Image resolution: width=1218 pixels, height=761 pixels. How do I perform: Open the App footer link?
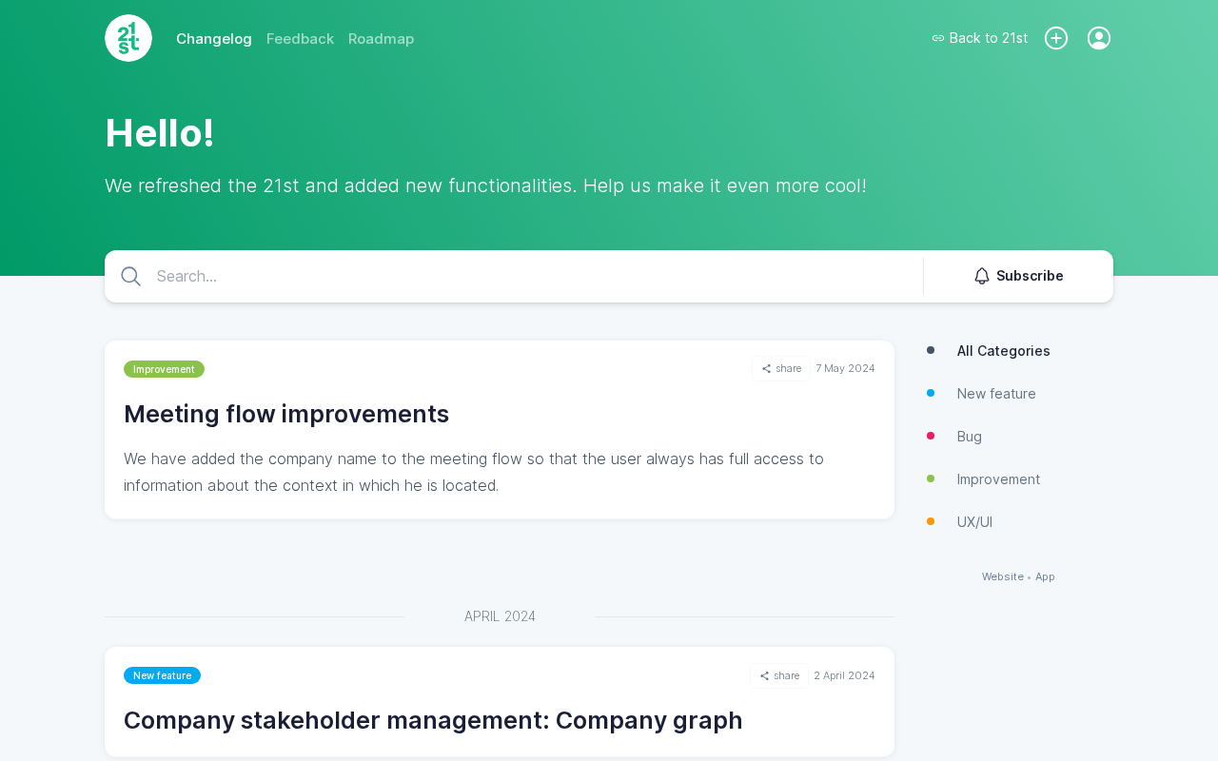(x=1045, y=576)
